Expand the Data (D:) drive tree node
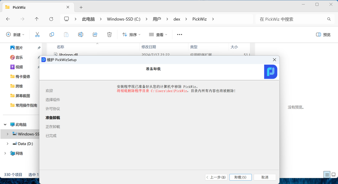Image resolution: width=338 pixels, height=184 pixels. coord(7,144)
